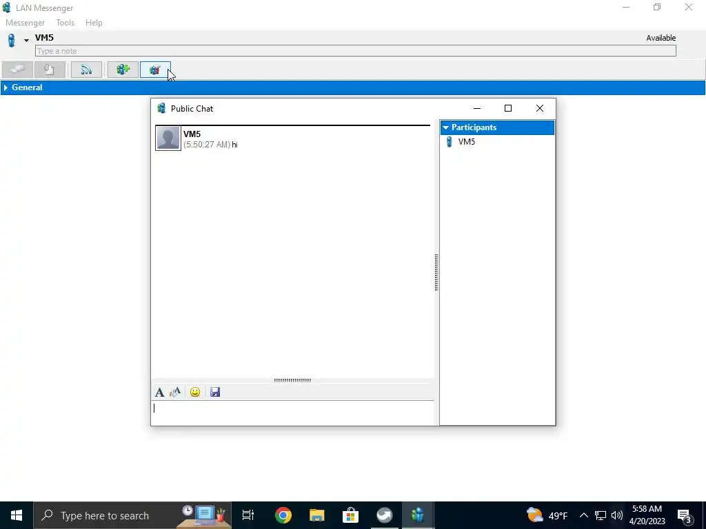706x529 pixels.
Task: Click the user status avatar icon
Action: 12,40
